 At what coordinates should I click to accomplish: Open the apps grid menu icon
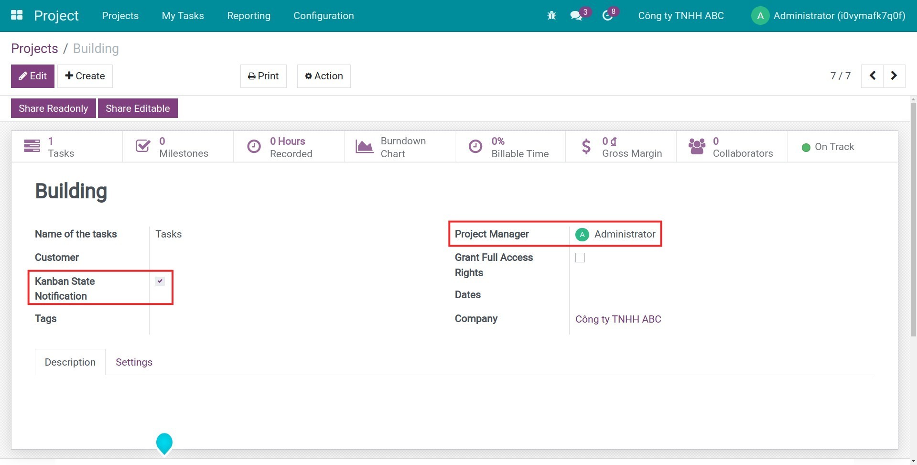[17, 15]
